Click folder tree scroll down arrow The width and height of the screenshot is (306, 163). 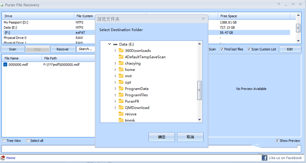click(x=199, y=120)
